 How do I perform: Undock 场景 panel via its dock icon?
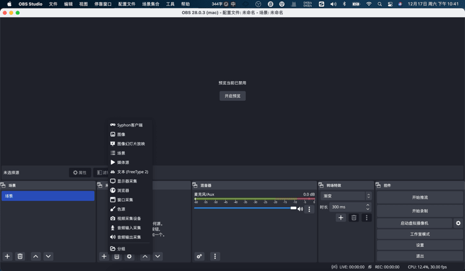coord(3,185)
